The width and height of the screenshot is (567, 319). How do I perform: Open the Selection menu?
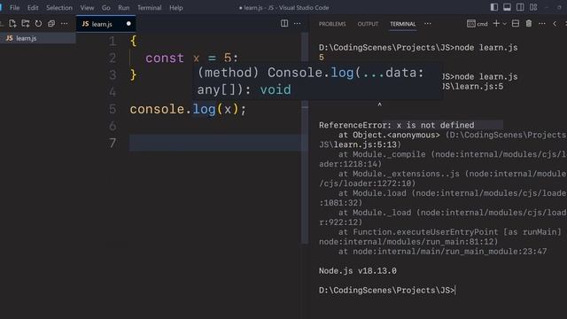[x=59, y=8]
